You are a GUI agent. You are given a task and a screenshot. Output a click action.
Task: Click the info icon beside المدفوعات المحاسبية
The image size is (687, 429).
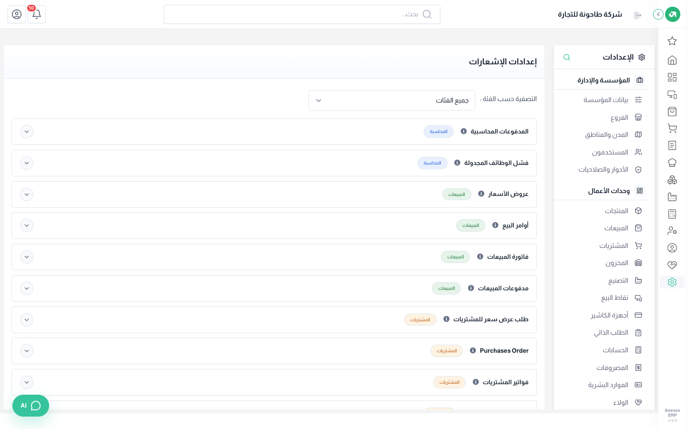464,132
